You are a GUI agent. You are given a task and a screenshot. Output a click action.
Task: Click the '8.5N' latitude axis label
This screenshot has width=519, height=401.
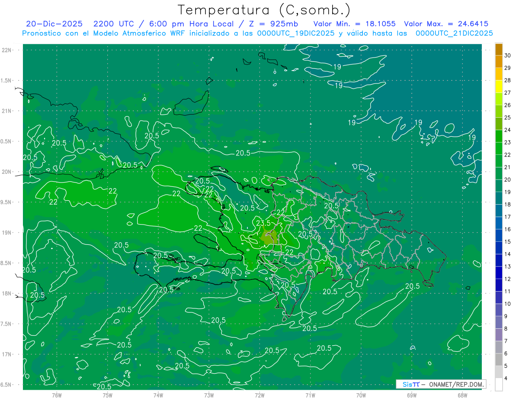[x=6, y=263]
